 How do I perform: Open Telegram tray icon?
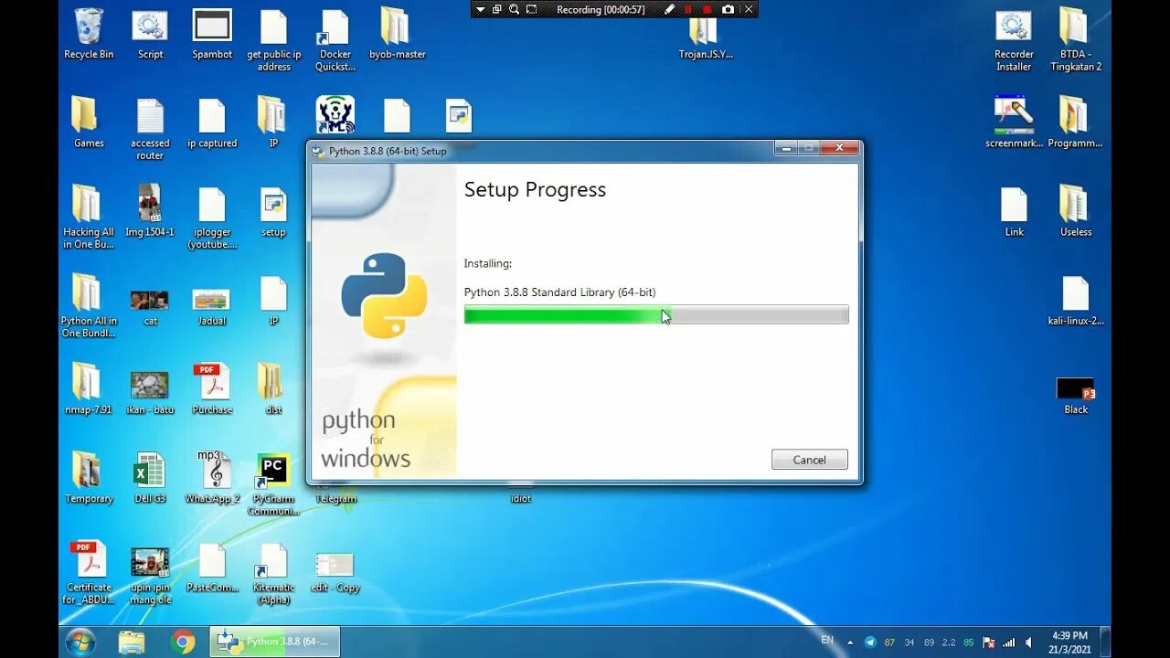[x=869, y=642]
